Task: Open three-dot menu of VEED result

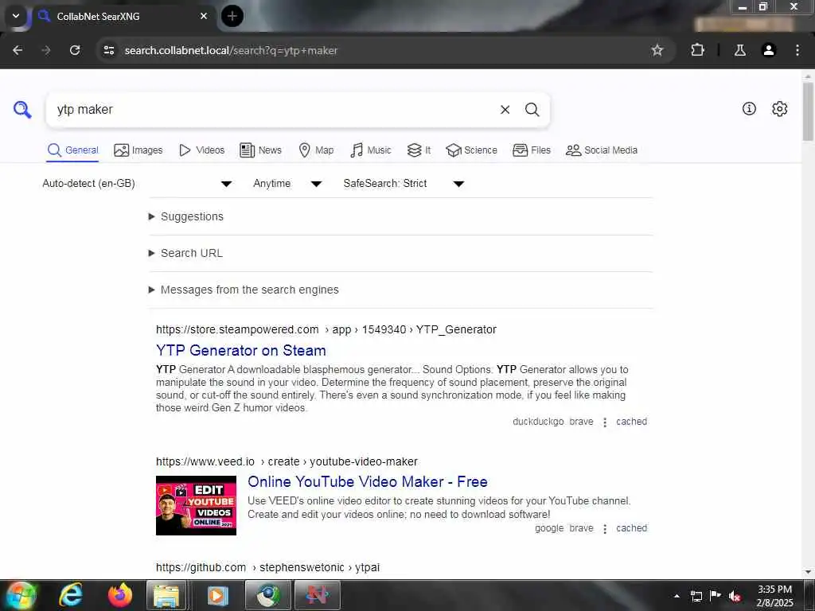Action: 605,528
